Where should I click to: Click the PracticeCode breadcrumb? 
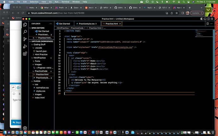77,28
